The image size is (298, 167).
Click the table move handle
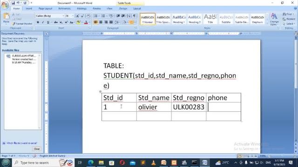click(101, 92)
